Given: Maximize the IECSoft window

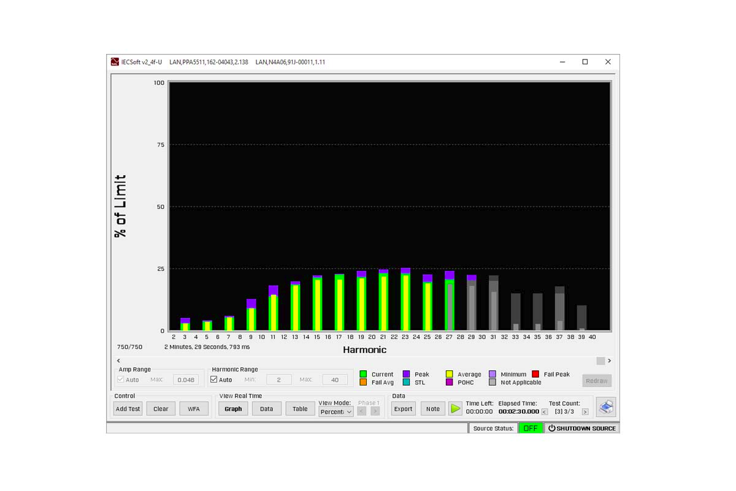Looking at the screenshot, I should tap(585, 62).
